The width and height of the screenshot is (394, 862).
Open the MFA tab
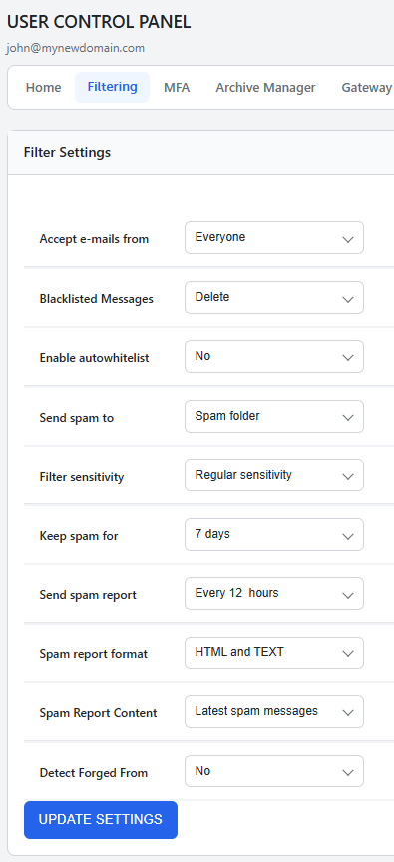pyautogui.click(x=177, y=88)
